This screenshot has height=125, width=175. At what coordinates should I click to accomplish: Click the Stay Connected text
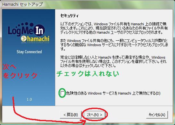(x=29, y=52)
